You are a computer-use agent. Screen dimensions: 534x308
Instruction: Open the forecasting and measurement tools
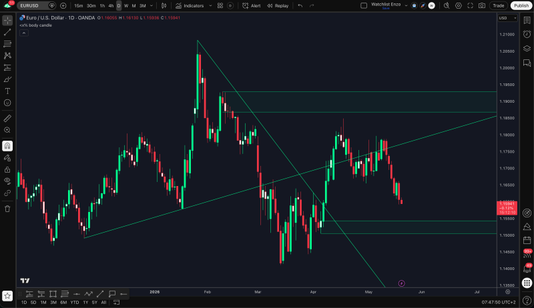click(x=7, y=67)
